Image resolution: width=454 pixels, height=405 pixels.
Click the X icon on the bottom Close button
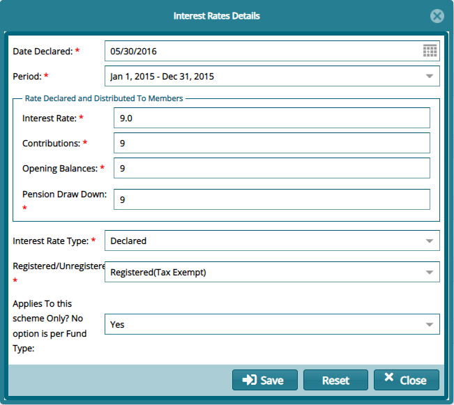pos(389,380)
